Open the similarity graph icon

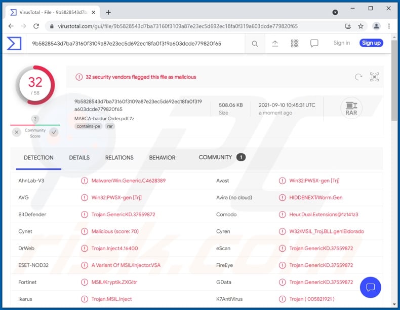(x=374, y=77)
